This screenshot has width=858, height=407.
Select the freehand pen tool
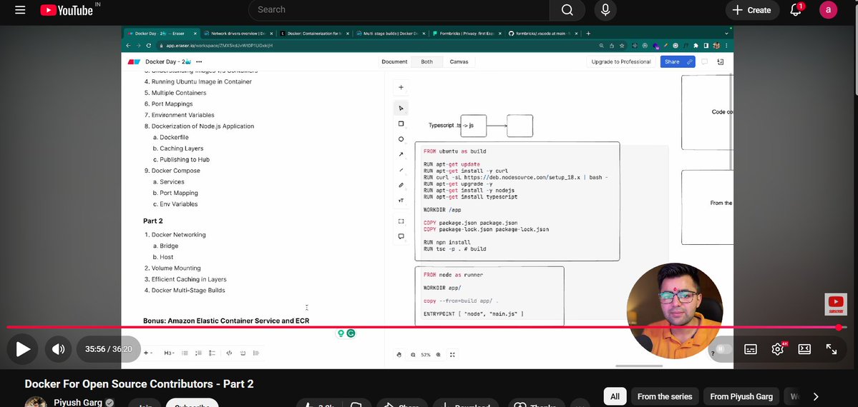401,185
